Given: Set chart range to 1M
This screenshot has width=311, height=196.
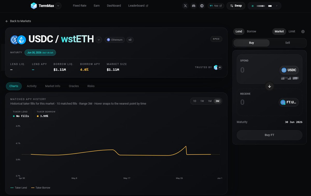Looking at the screenshot, I should (x=210, y=101).
